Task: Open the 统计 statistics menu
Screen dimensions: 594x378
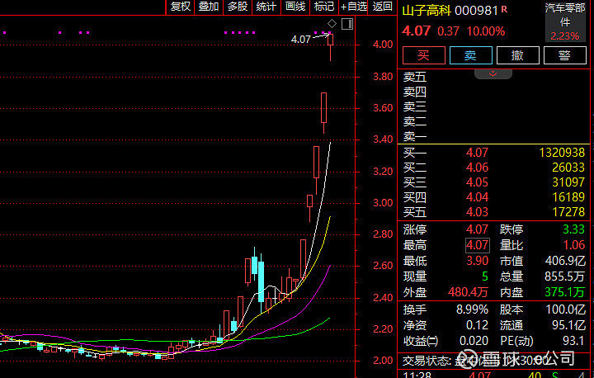Action: pyautogui.click(x=266, y=7)
